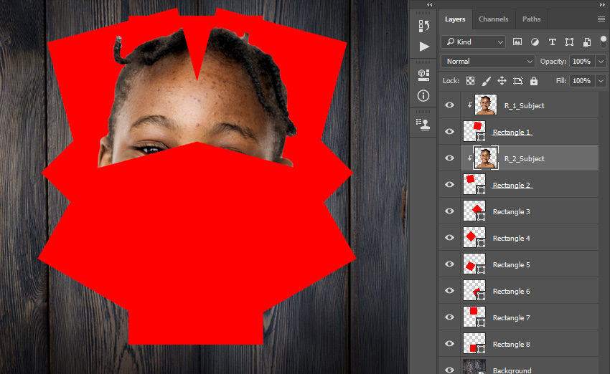Select the Rectangle 6 layer thumbnail
The image size is (610, 374).
[474, 290]
